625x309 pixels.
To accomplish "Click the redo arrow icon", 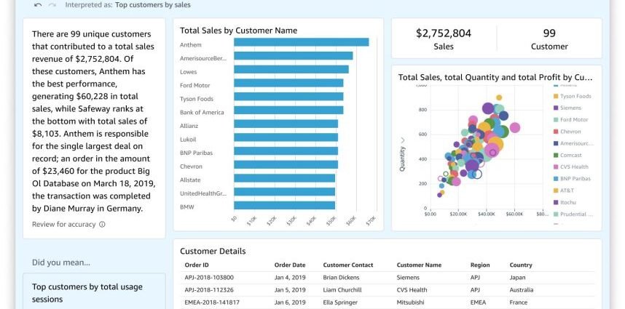I will click(x=52, y=5).
